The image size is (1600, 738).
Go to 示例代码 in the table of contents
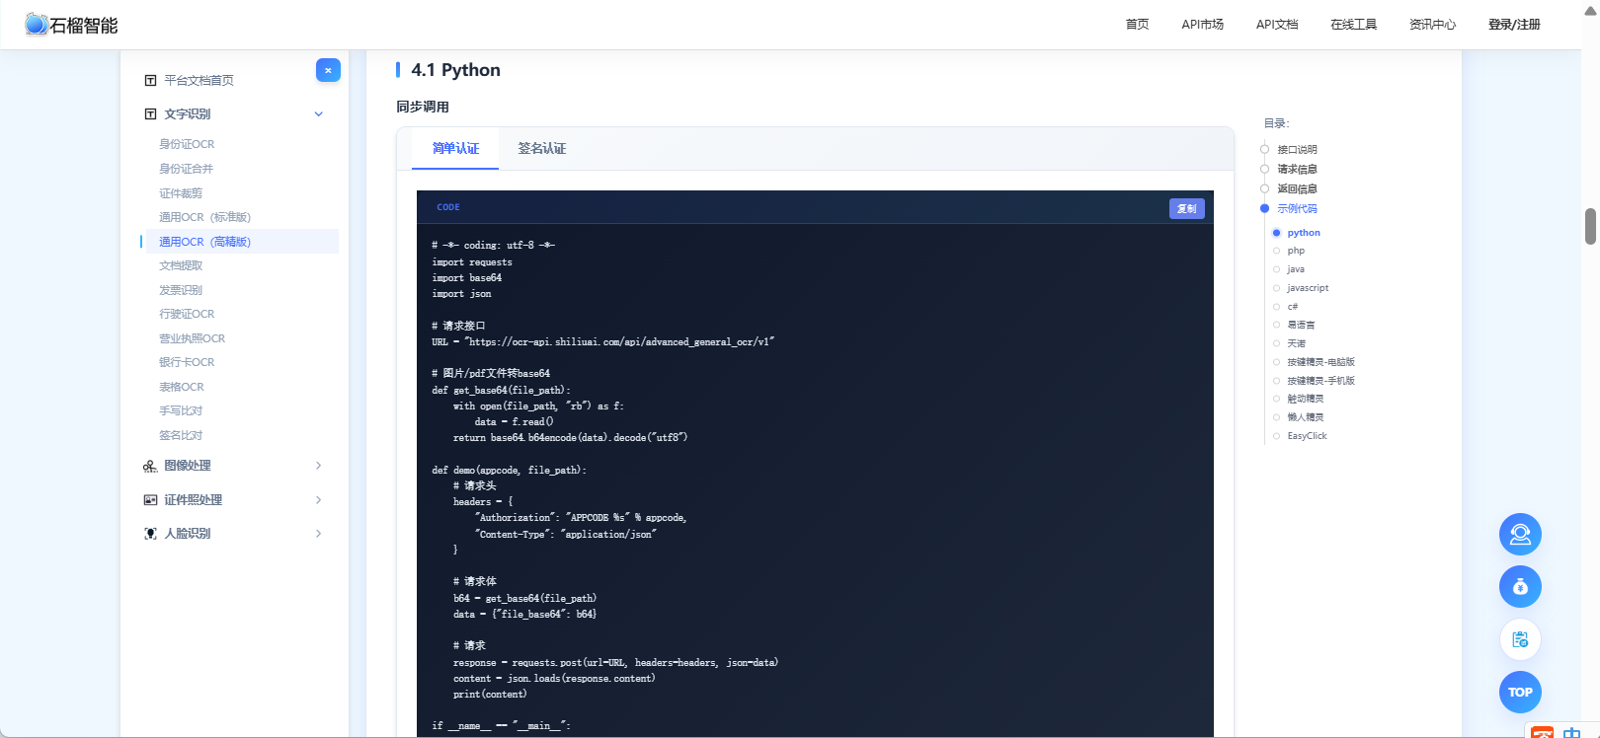[x=1297, y=208]
